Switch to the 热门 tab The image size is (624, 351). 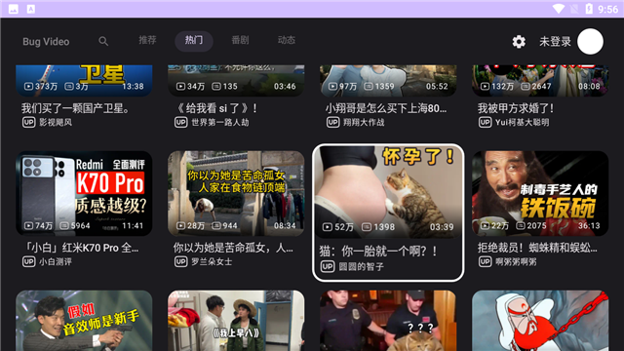coord(194,41)
